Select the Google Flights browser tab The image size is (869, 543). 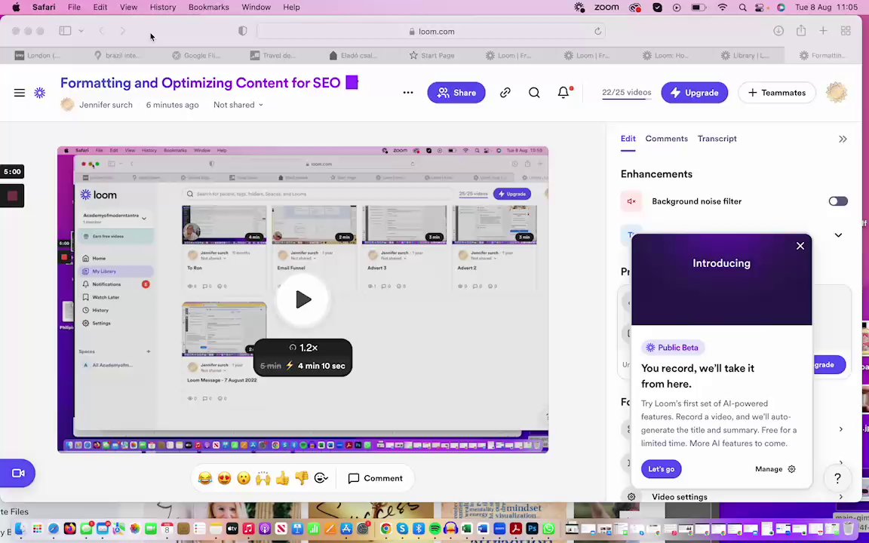[x=195, y=55]
